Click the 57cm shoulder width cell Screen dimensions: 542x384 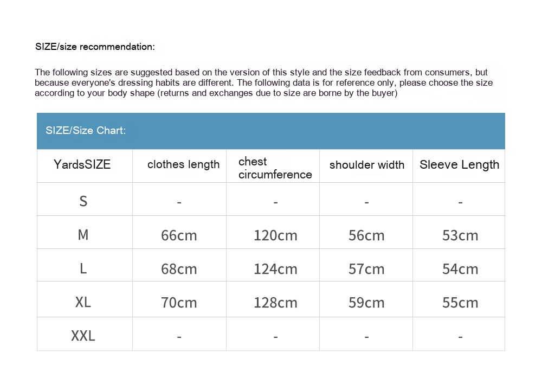(x=366, y=269)
